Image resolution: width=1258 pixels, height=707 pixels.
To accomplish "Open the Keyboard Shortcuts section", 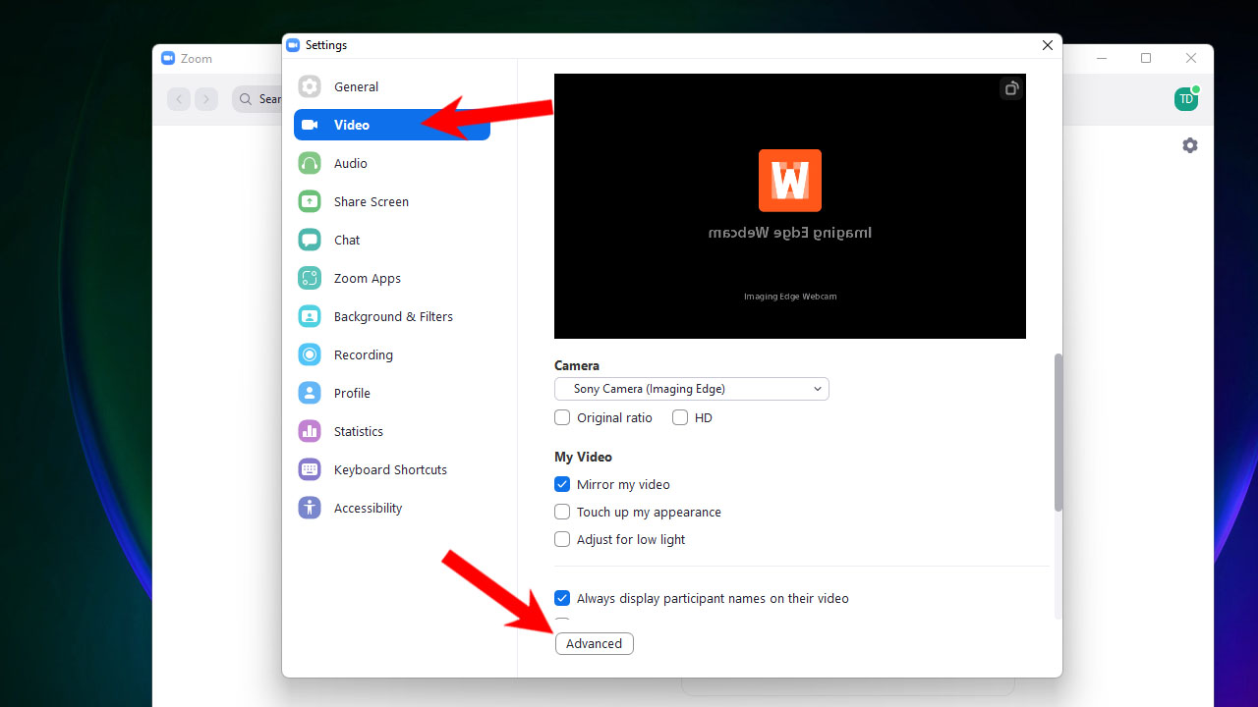I will [x=388, y=469].
